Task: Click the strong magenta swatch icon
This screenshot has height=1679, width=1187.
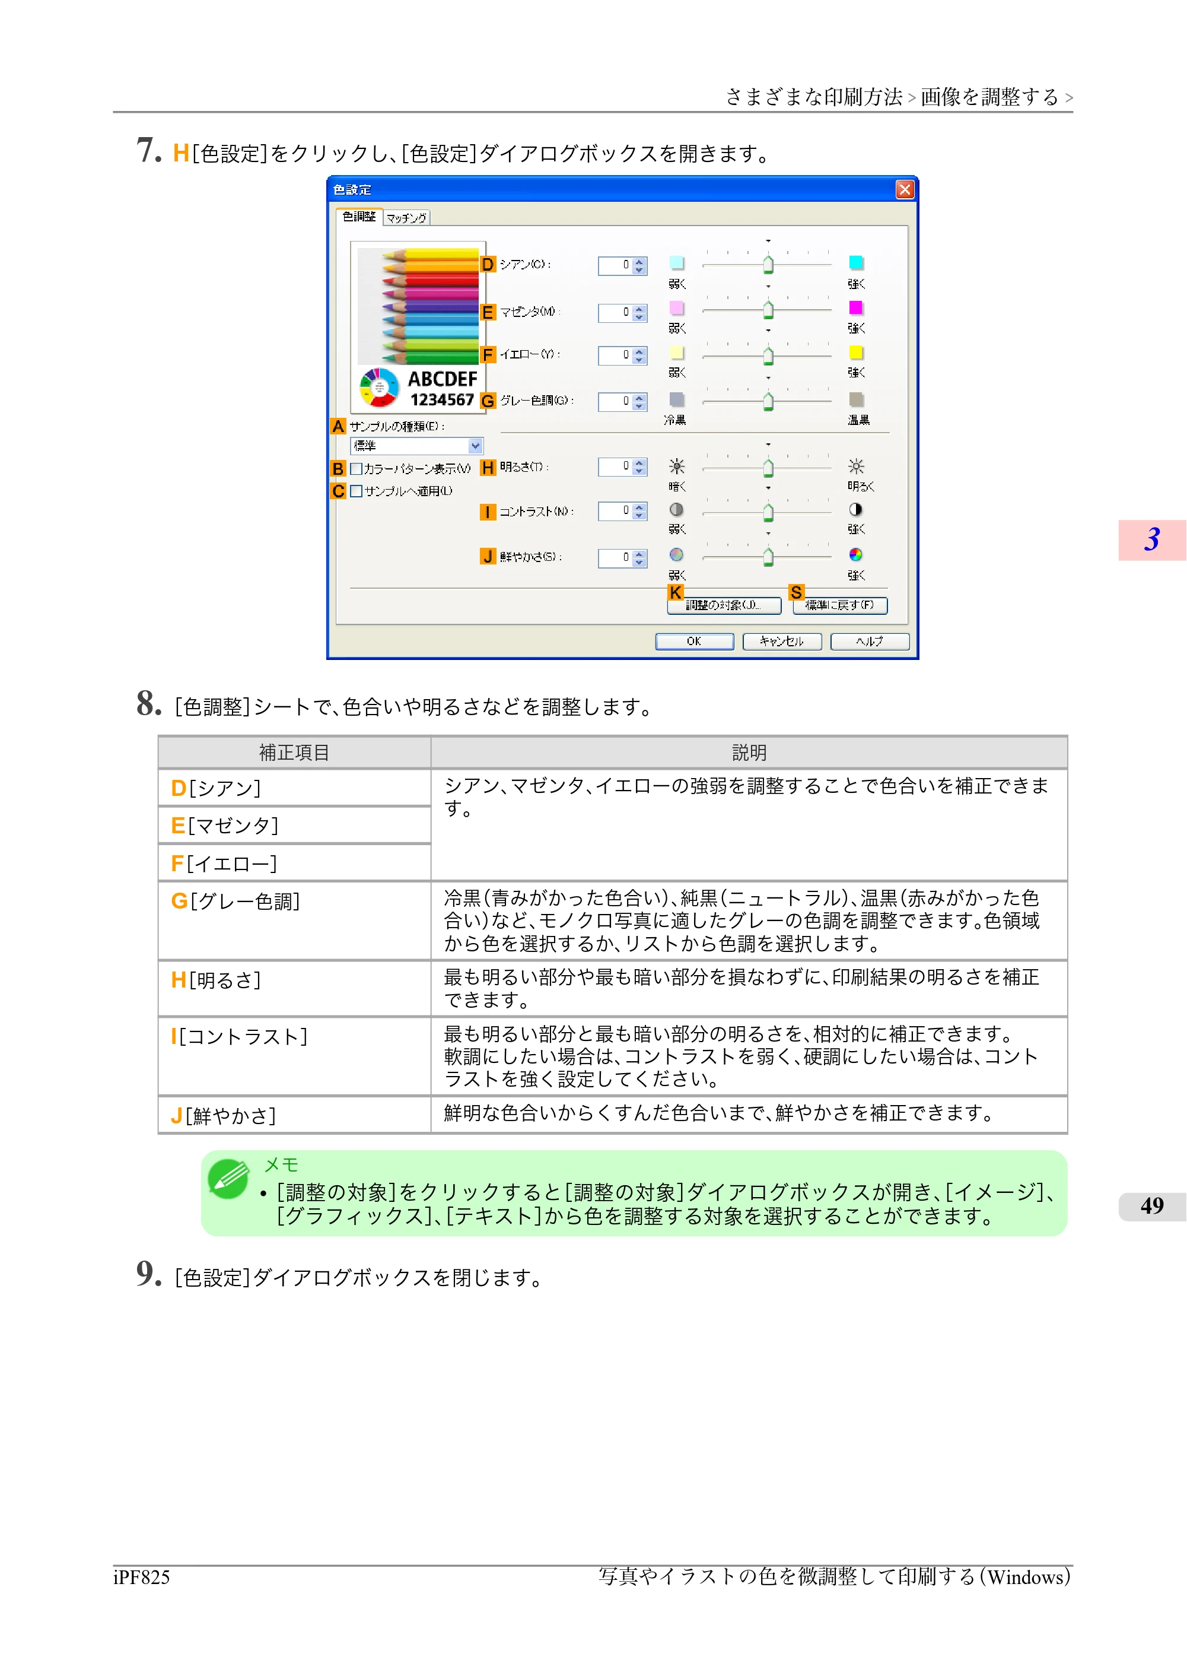Action: [856, 307]
